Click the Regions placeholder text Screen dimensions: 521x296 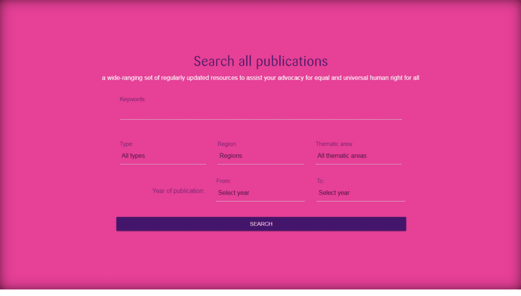230,156
